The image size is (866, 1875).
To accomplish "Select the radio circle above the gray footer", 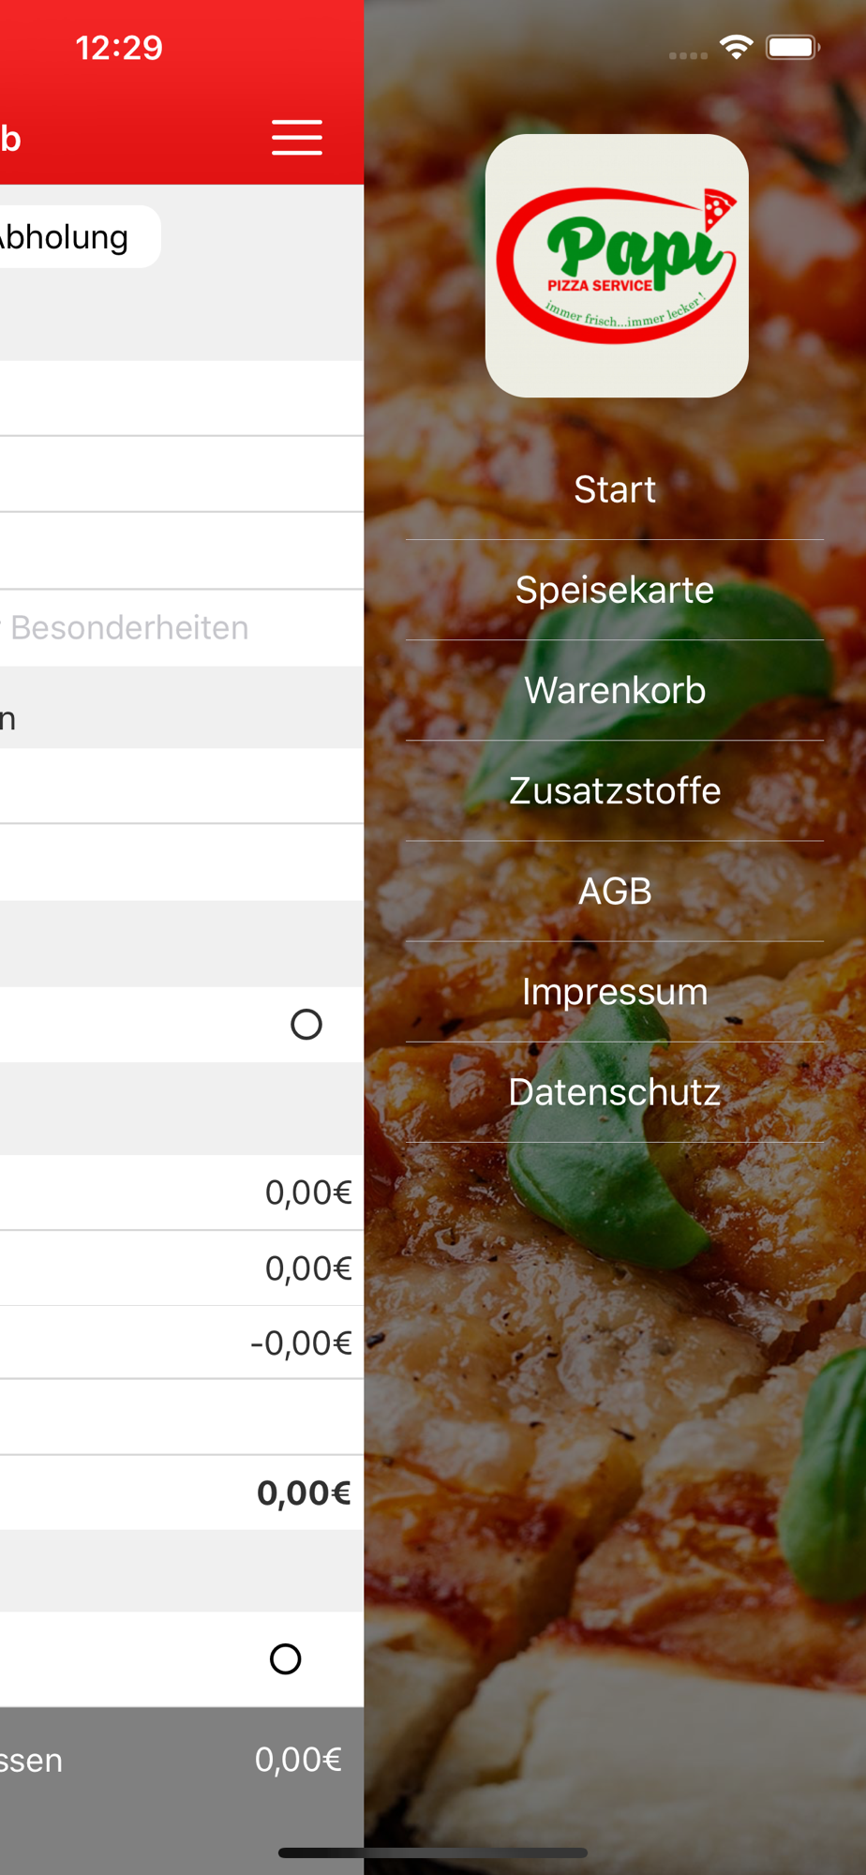I will pos(286,1659).
